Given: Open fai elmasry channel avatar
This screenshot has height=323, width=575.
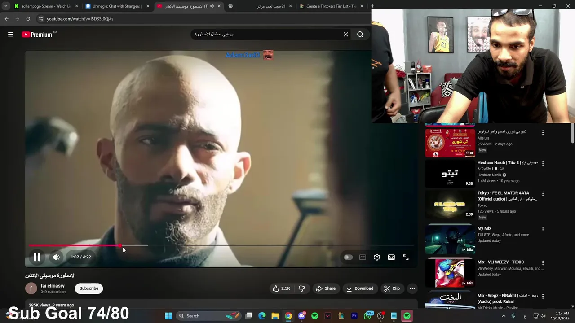Looking at the screenshot, I should [x=31, y=288].
